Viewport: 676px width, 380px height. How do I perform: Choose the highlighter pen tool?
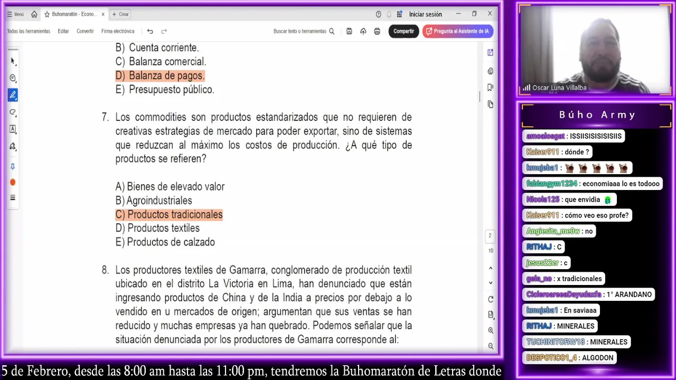[13, 95]
